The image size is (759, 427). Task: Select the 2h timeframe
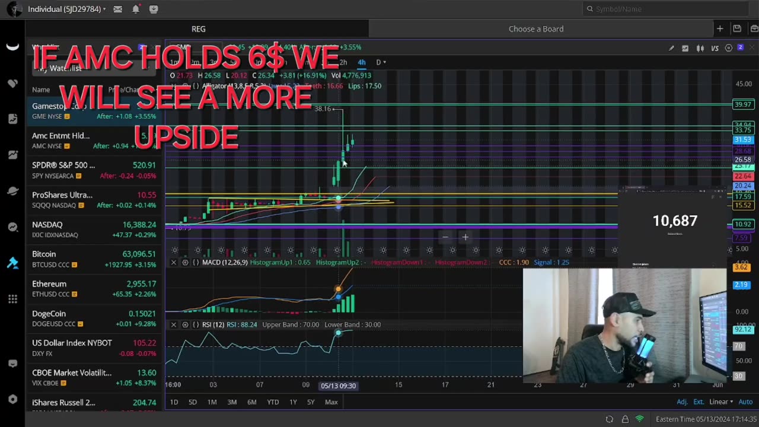[x=343, y=62]
